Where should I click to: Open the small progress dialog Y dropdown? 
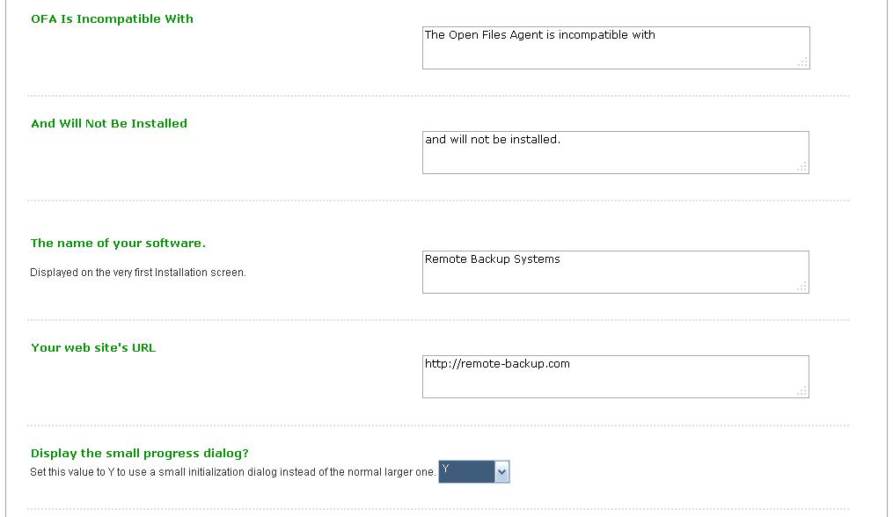pyautogui.click(x=474, y=471)
